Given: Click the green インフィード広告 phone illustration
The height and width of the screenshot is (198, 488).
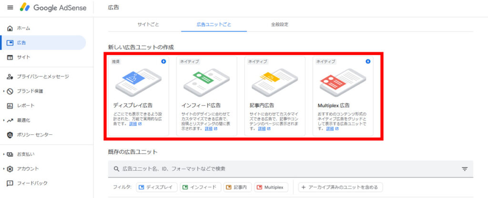Looking at the screenshot, I should (x=207, y=83).
